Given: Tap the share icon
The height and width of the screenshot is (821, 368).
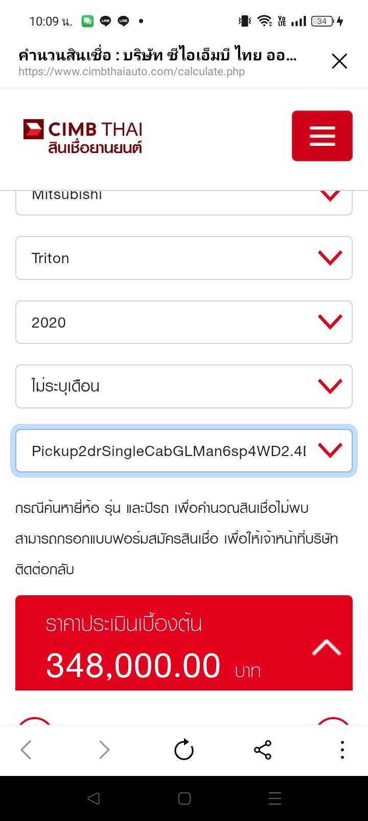Looking at the screenshot, I should tap(263, 750).
